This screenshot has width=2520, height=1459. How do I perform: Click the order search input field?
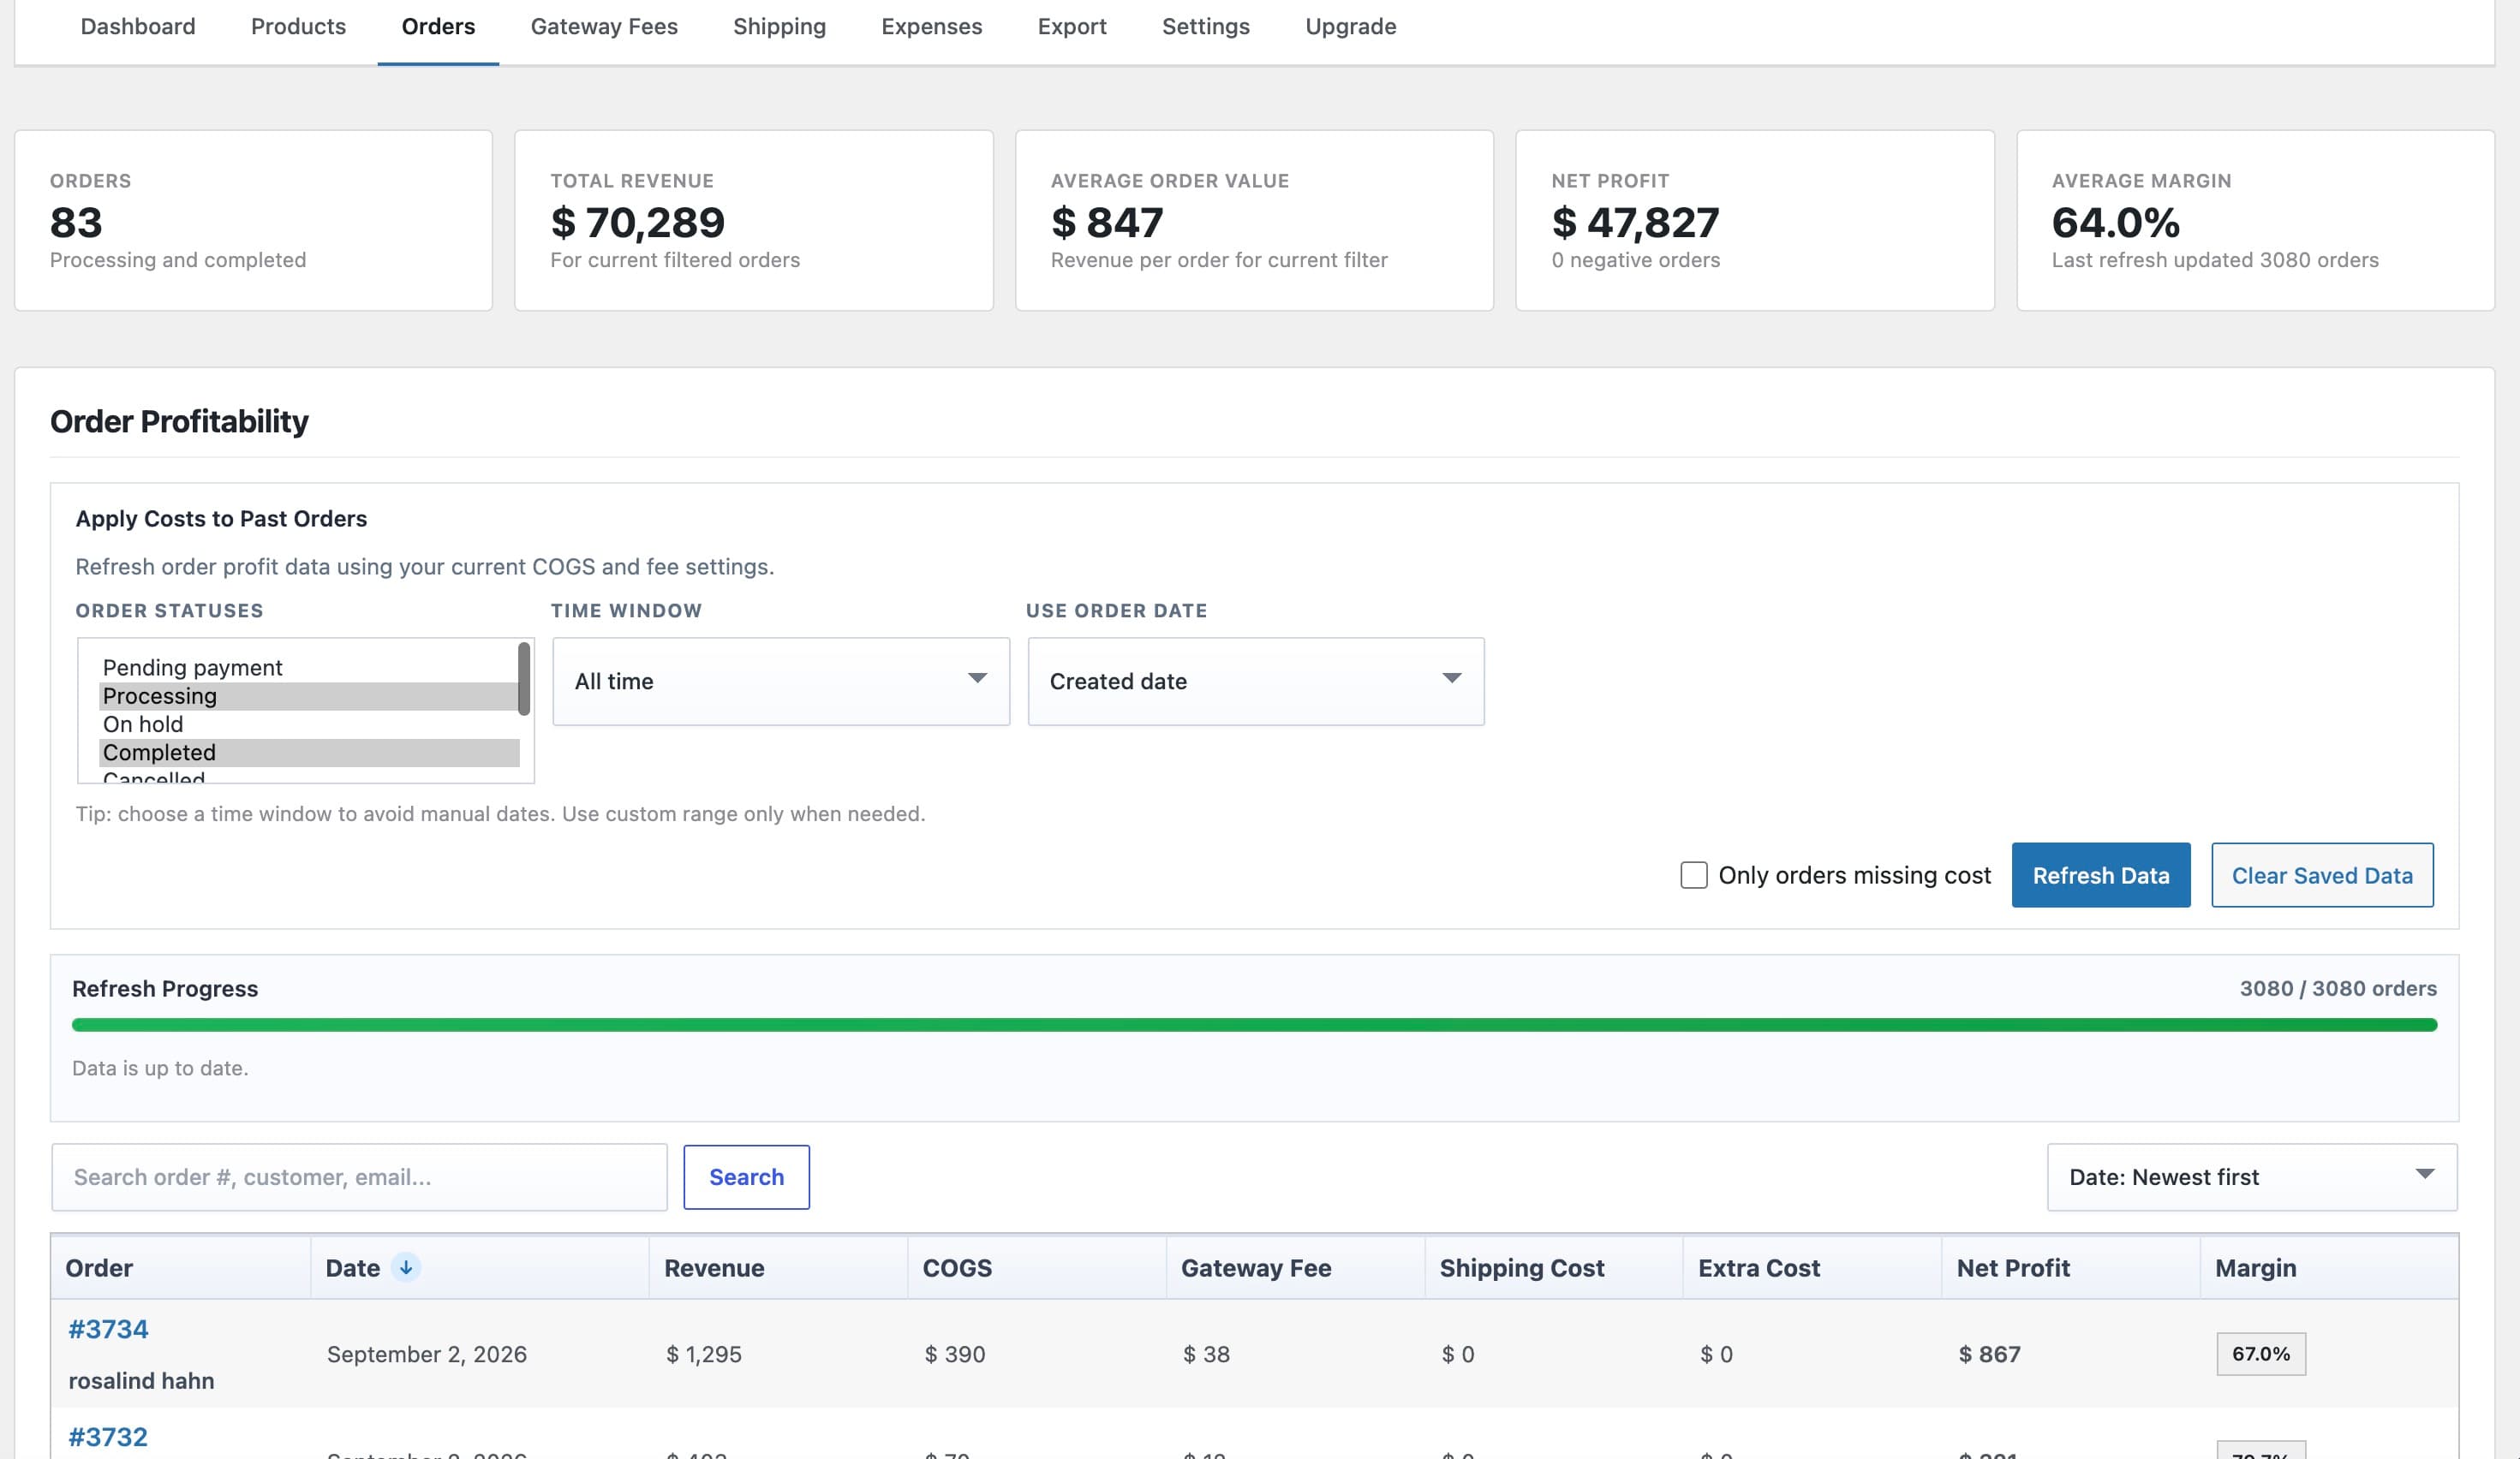(359, 1177)
